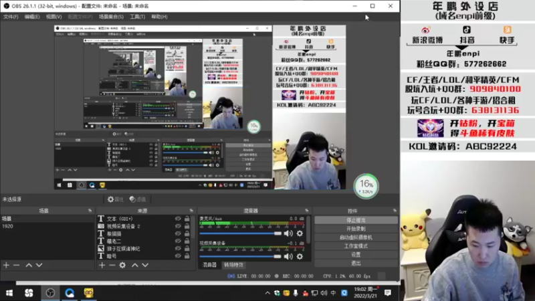
Task: Click the microphone icon in system tray
Action: 296,293
